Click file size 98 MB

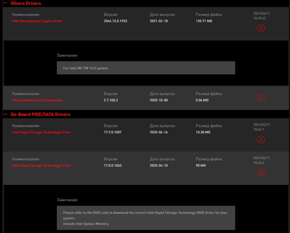coord(201,165)
